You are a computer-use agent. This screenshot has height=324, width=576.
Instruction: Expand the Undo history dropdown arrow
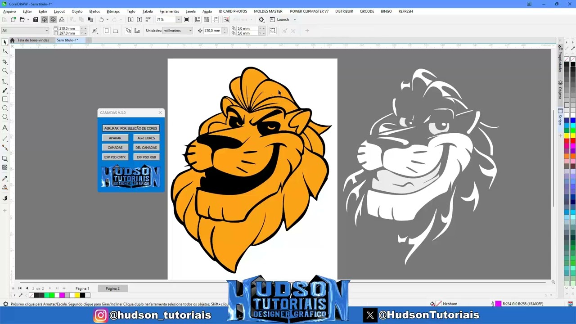107,19
